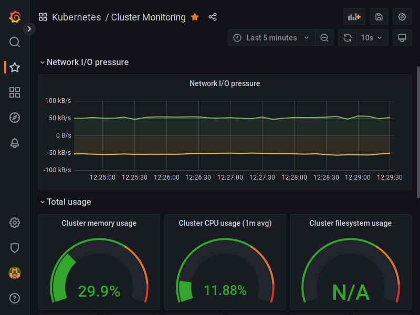This screenshot has height=315, width=420.
Task: Zoom out the time range with the magnifier
Action: (324, 37)
